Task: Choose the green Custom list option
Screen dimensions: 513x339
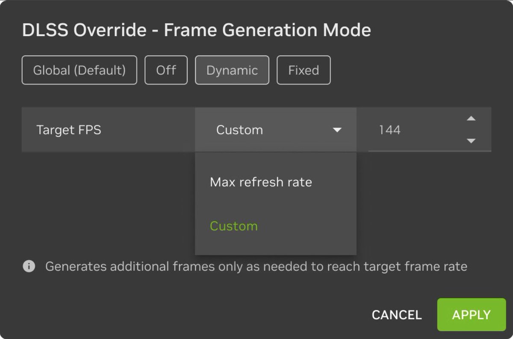Action: [276, 226]
